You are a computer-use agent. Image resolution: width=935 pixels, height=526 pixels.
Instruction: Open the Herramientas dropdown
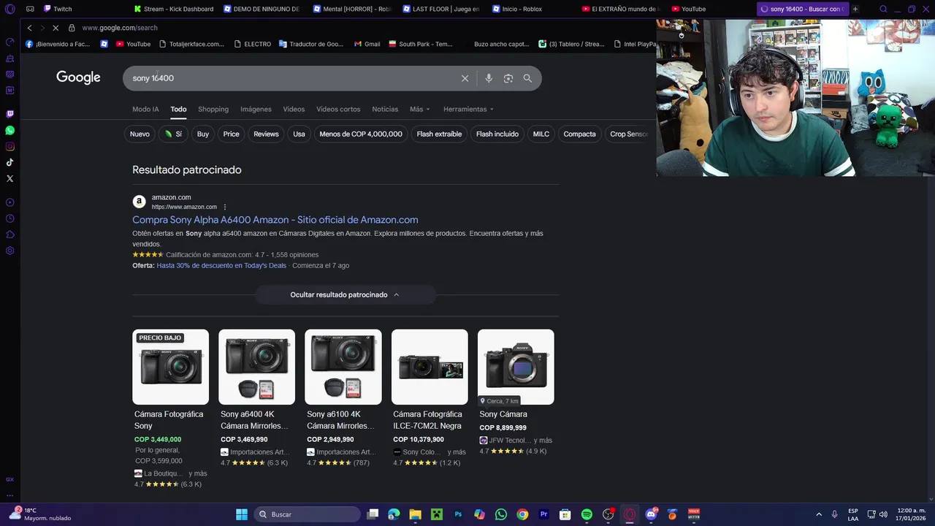click(x=468, y=109)
